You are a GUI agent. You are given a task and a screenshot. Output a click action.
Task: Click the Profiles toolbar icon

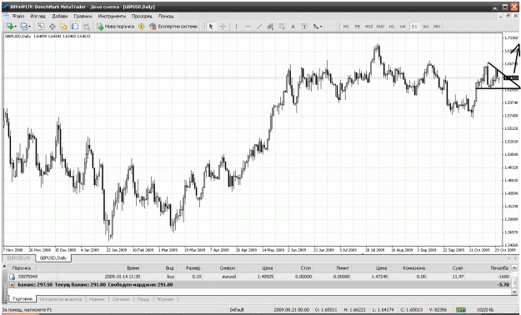pyautogui.click(x=23, y=27)
